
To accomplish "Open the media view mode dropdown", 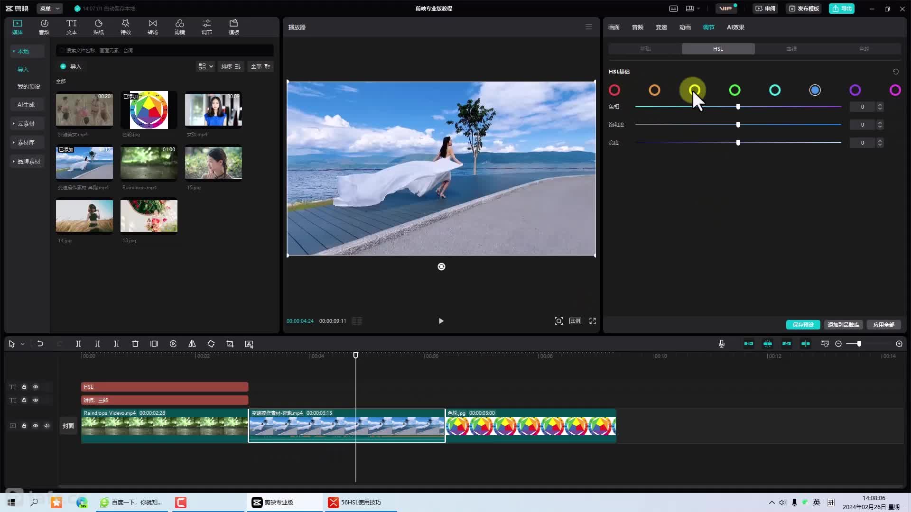I will (205, 66).
